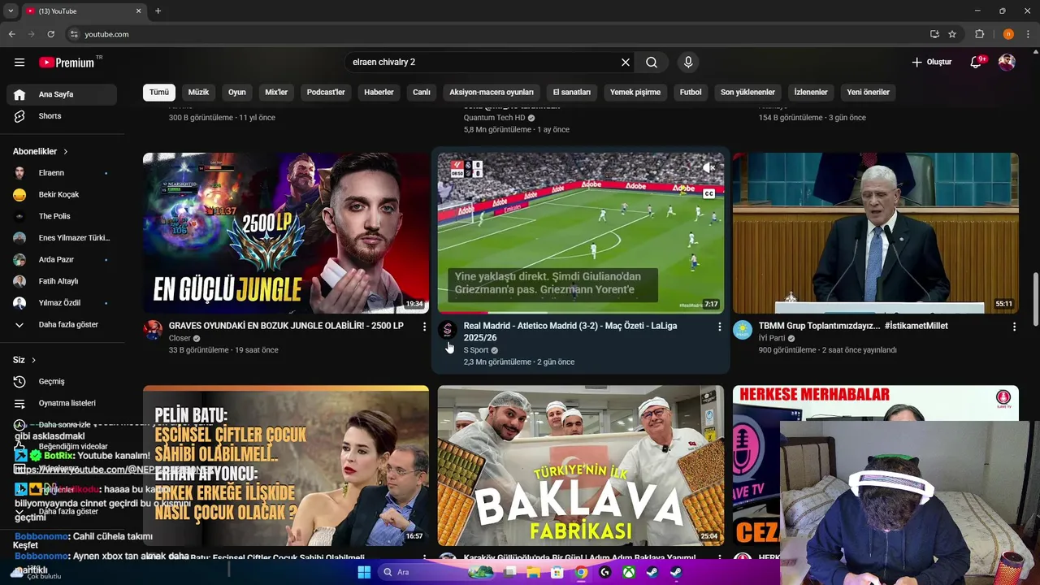Select the Yeni öneriler chip
The width and height of the screenshot is (1040, 585).
868,93
